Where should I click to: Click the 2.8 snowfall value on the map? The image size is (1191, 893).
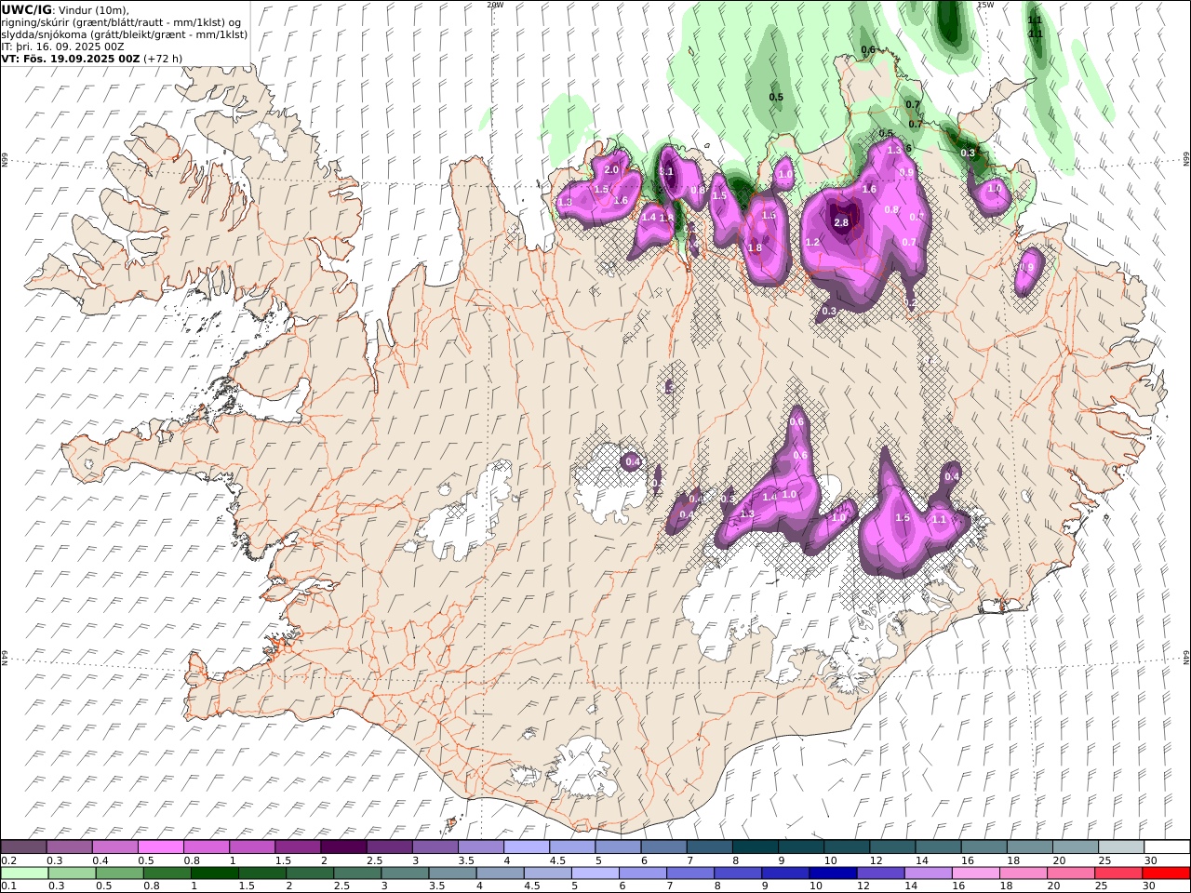tap(841, 222)
